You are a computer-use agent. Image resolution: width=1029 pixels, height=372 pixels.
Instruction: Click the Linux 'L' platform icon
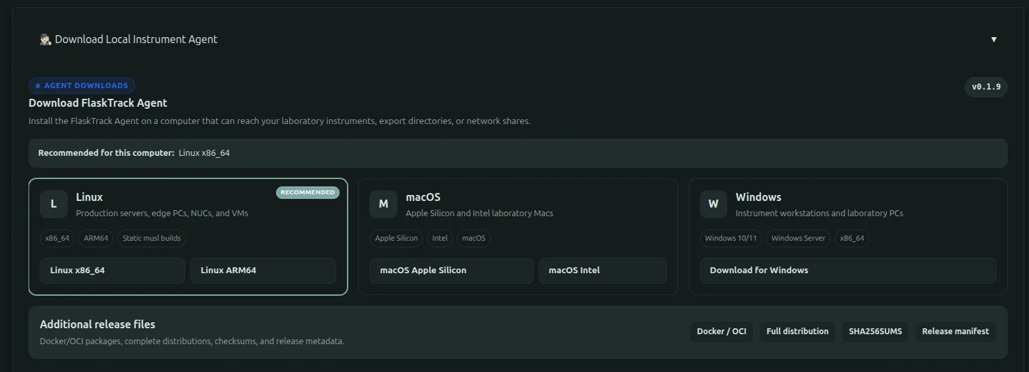click(54, 204)
